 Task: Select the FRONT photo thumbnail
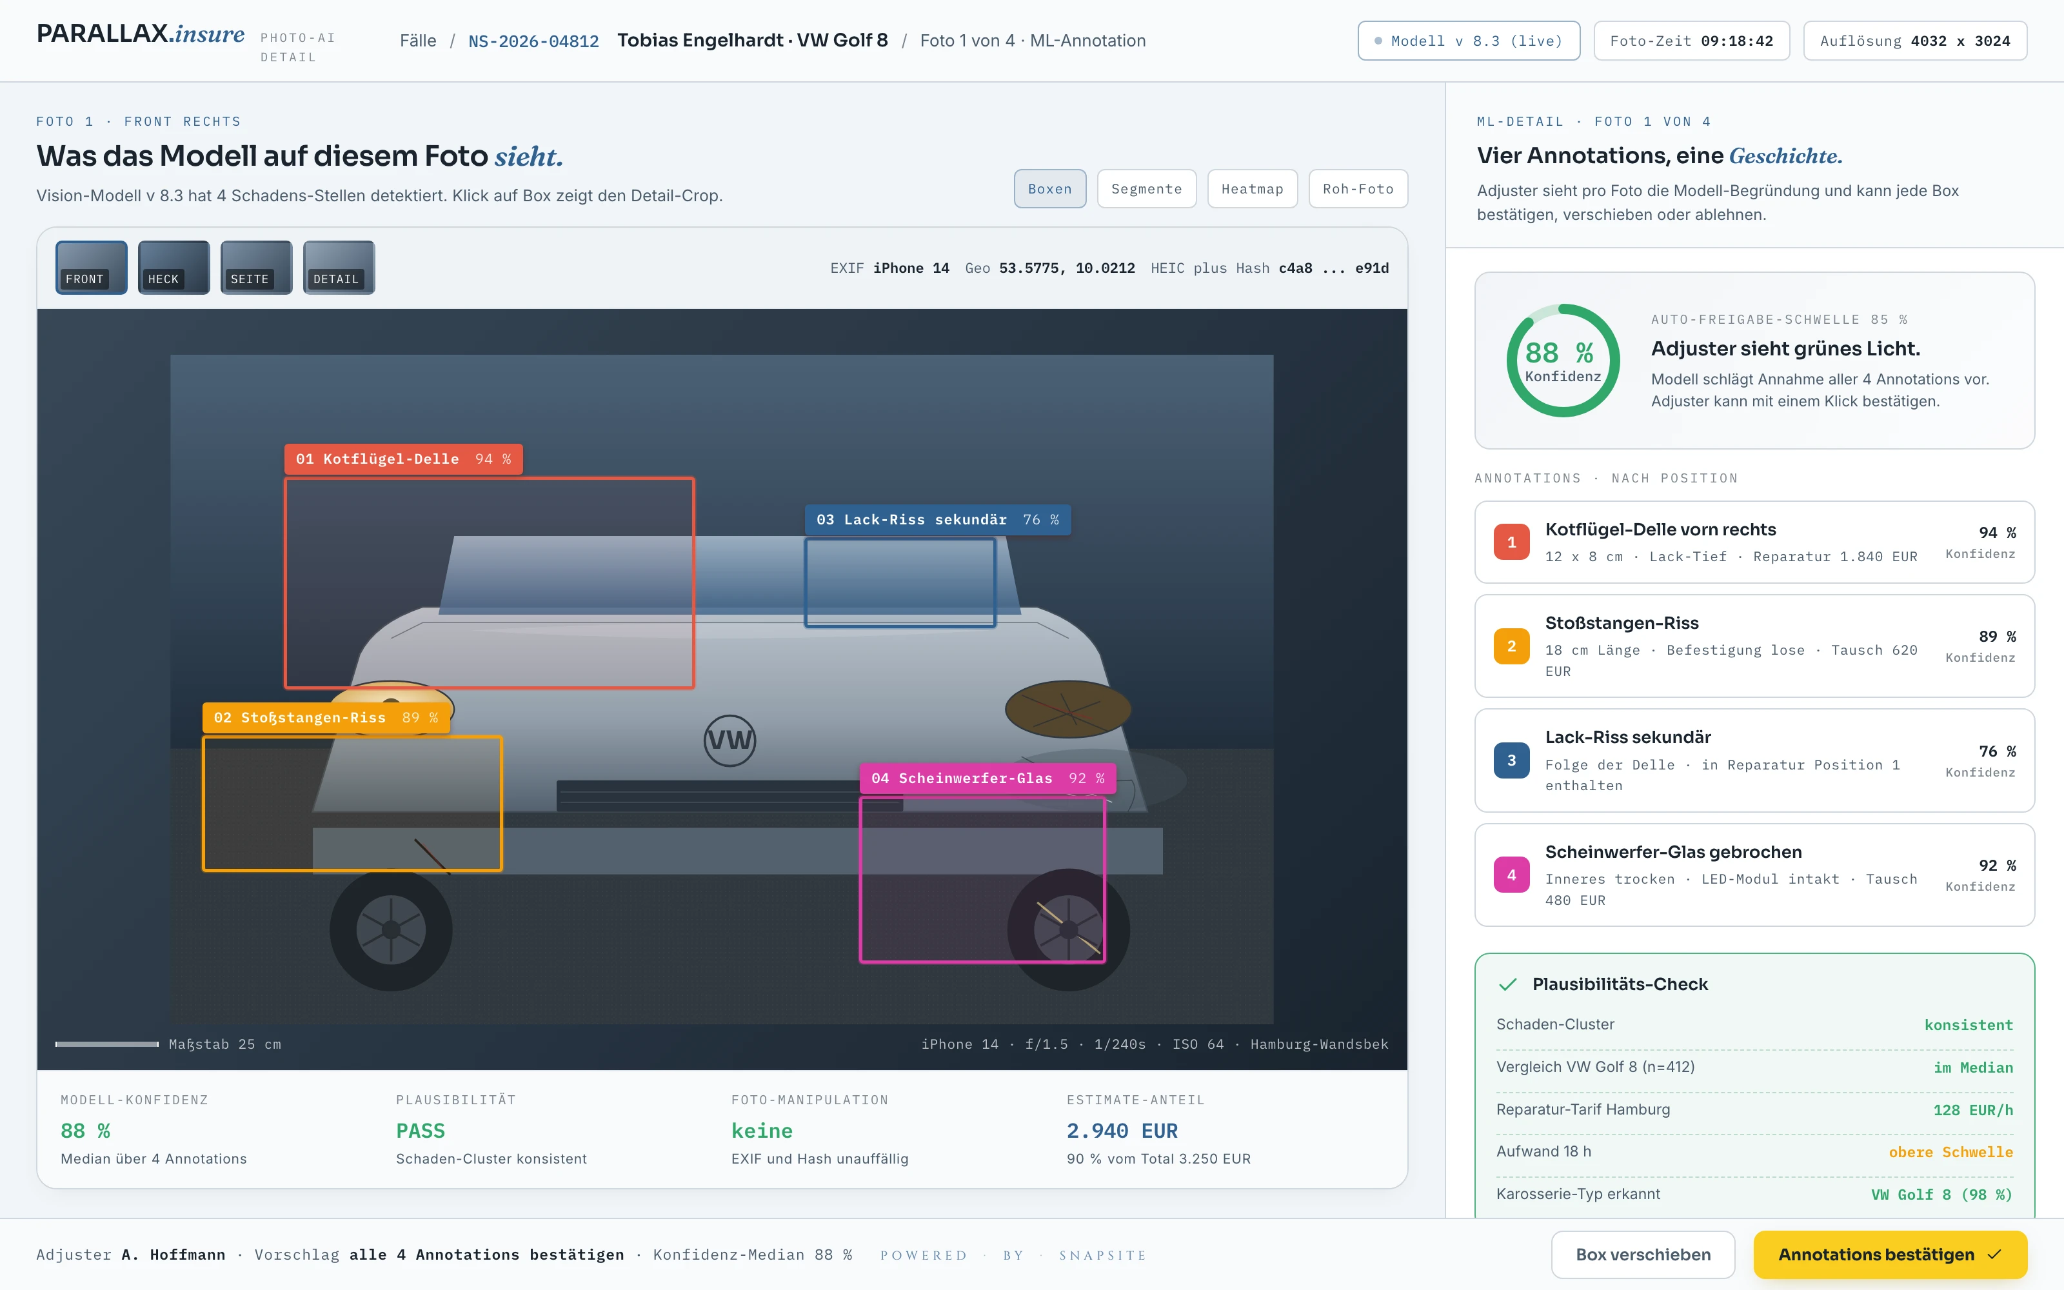pyautogui.click(x=91, y=268)
